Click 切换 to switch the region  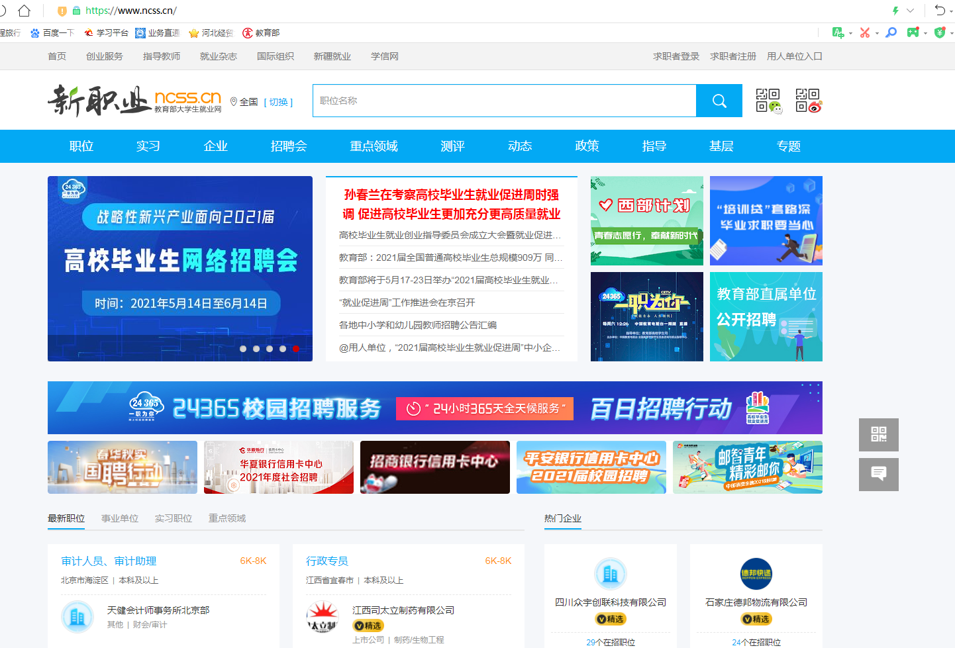point(278,102)
